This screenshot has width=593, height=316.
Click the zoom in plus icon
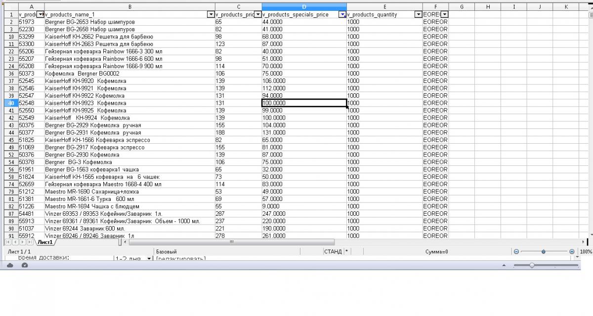coord(572,252)
